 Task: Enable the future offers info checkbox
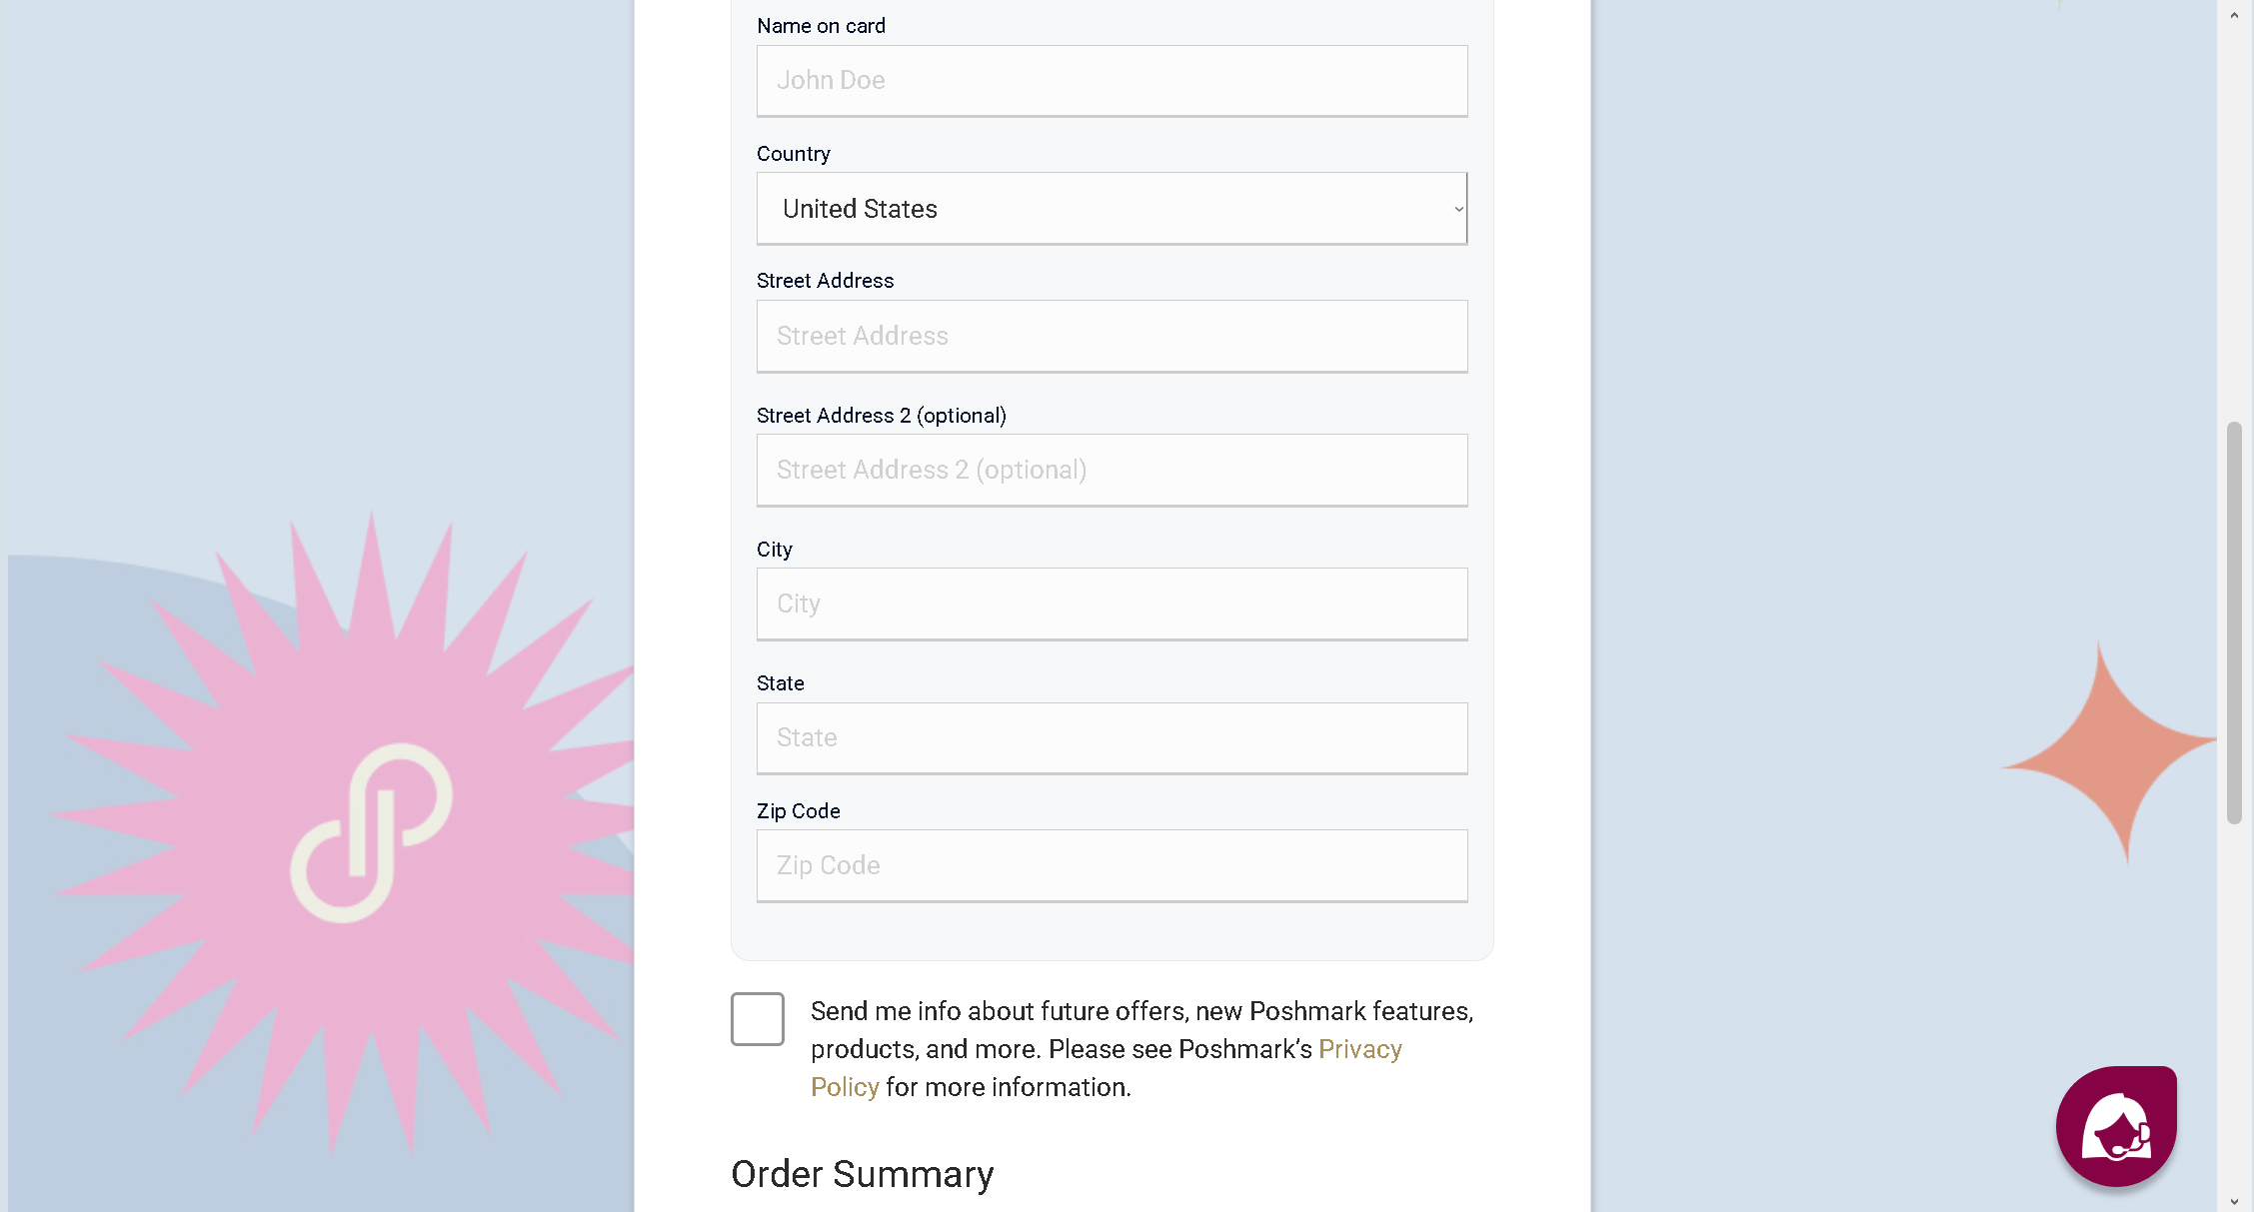[758, 1019]
